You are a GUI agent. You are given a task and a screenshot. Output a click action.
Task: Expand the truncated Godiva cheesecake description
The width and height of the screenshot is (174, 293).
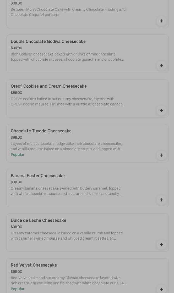click(67, 57)
